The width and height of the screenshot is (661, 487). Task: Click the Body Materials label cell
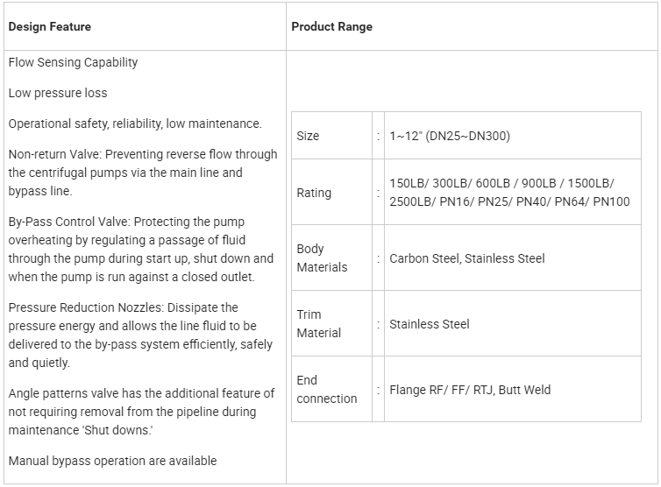click(x=331, y=258)
